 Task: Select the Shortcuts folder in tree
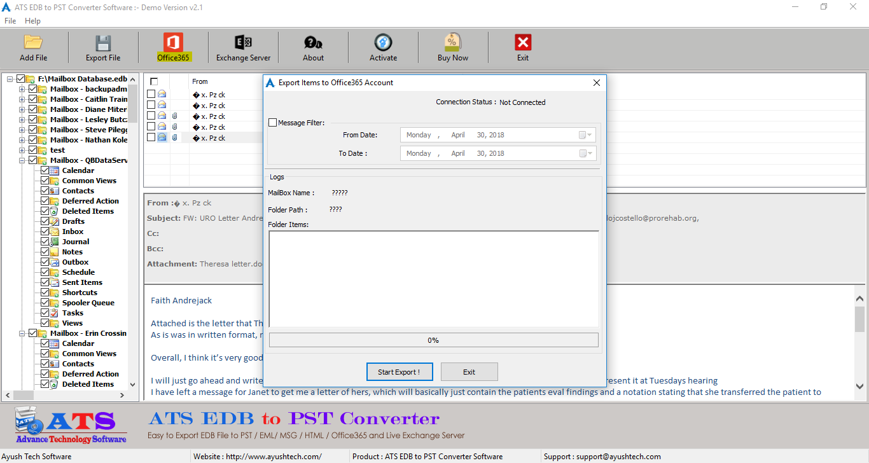(x=80, y=293)
